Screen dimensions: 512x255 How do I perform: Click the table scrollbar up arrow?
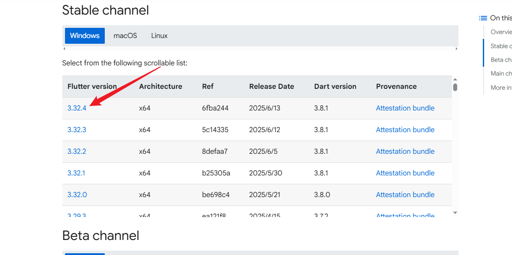coord(455,79)
